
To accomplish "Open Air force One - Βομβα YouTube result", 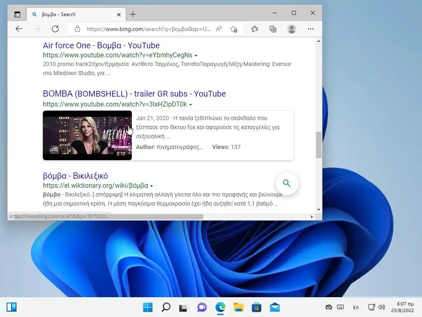I will (101, 45).
